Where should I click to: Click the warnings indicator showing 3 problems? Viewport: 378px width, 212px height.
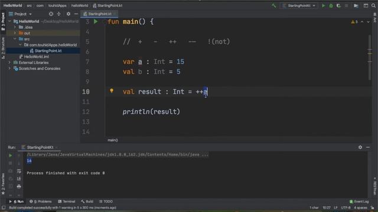[x=354, y=22]
